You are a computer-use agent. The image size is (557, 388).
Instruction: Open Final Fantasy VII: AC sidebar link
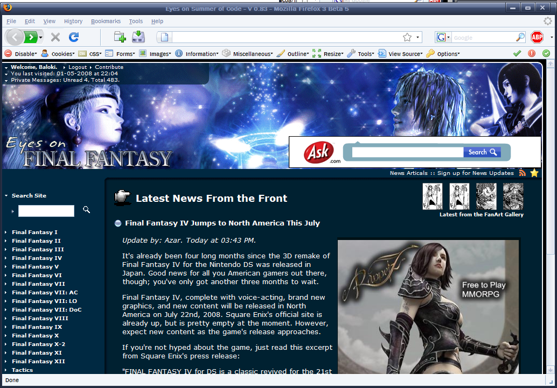[45, 293]
